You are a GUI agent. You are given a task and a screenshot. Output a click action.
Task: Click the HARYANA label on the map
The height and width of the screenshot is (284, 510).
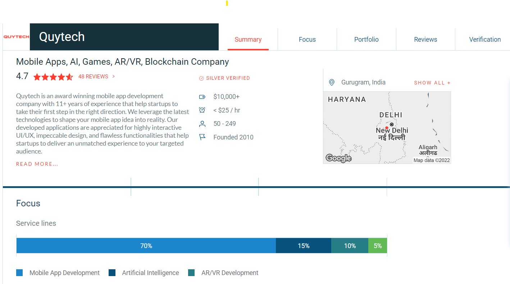pyautogui.click(x=347, y=100)
